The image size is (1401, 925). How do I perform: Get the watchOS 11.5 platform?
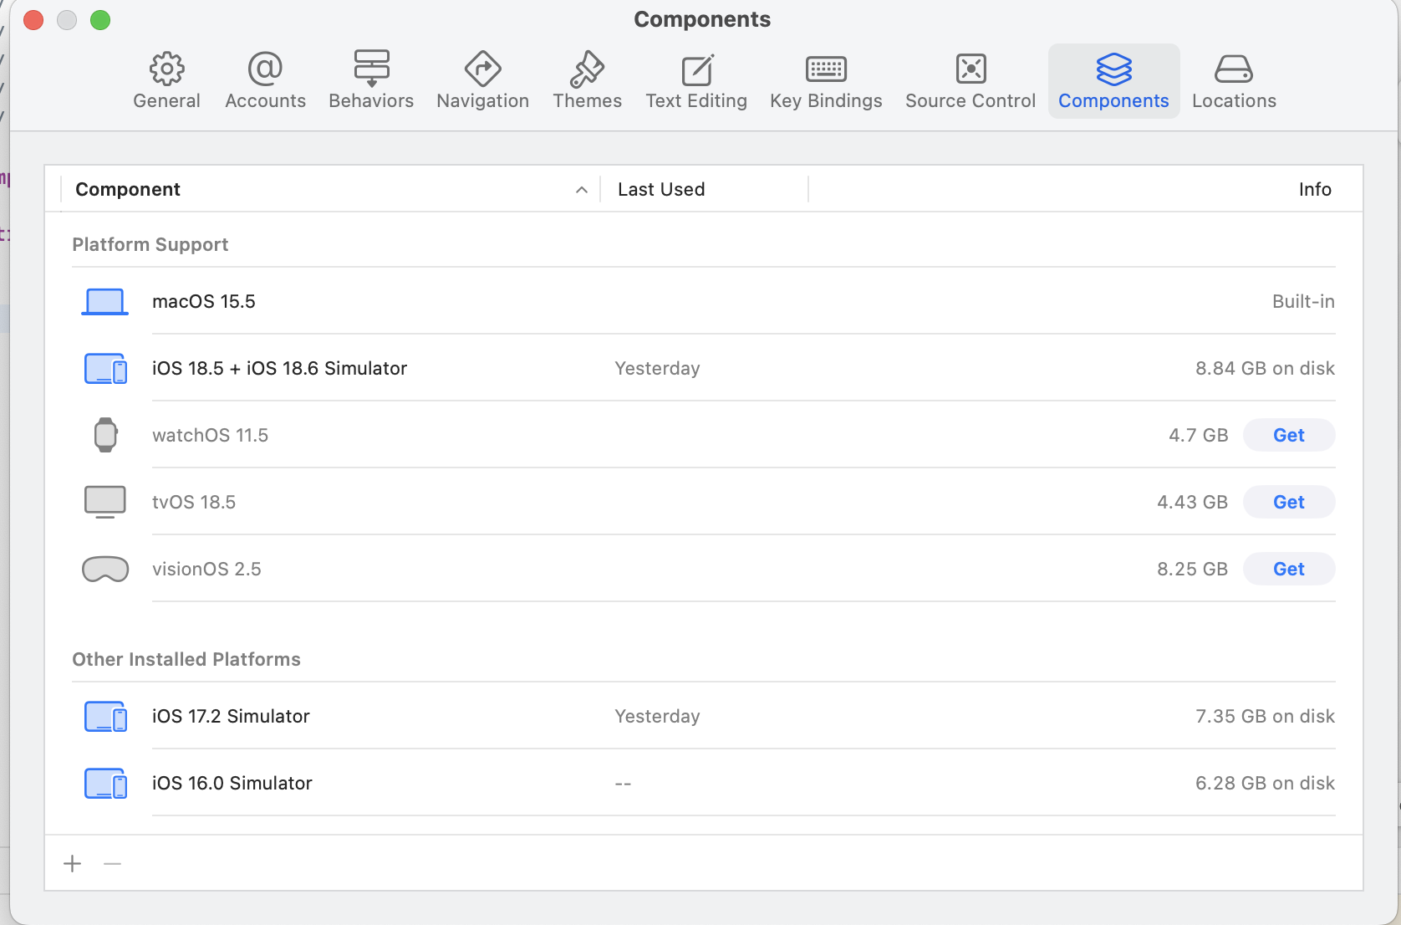[x=1289, y=435]
